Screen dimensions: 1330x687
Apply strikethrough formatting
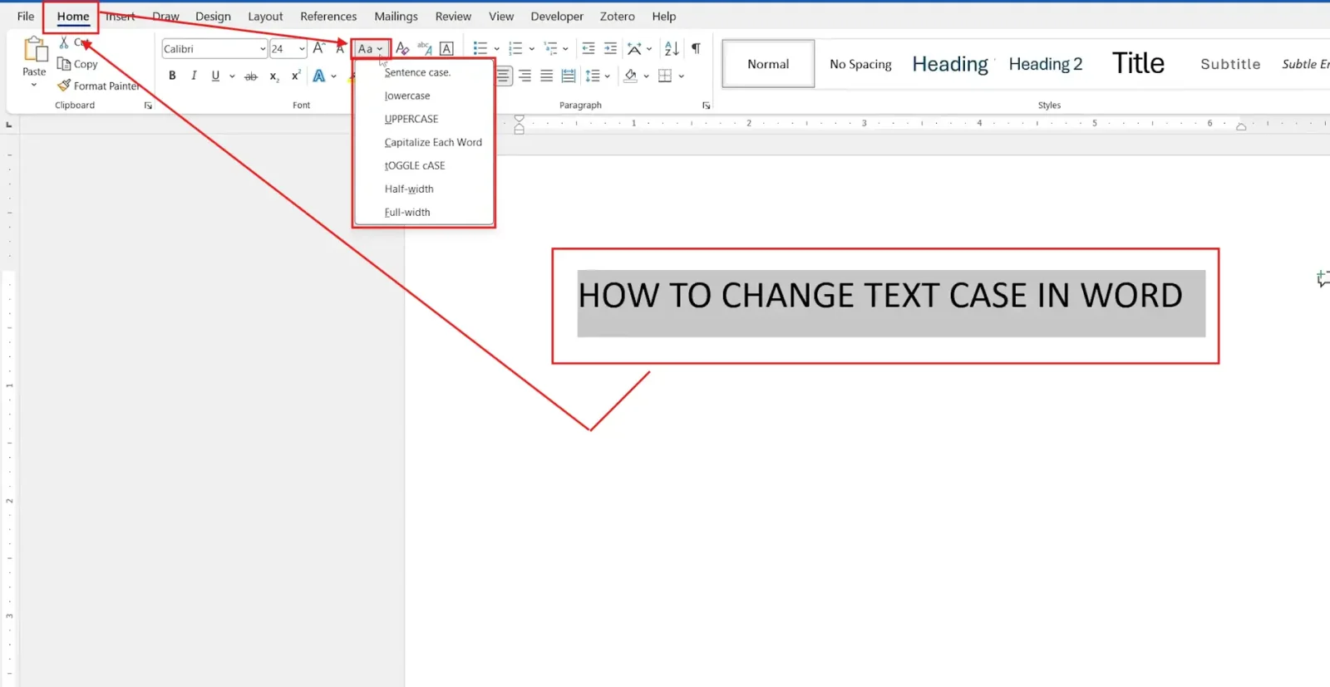pyautogui.click(x=251, y=76)
